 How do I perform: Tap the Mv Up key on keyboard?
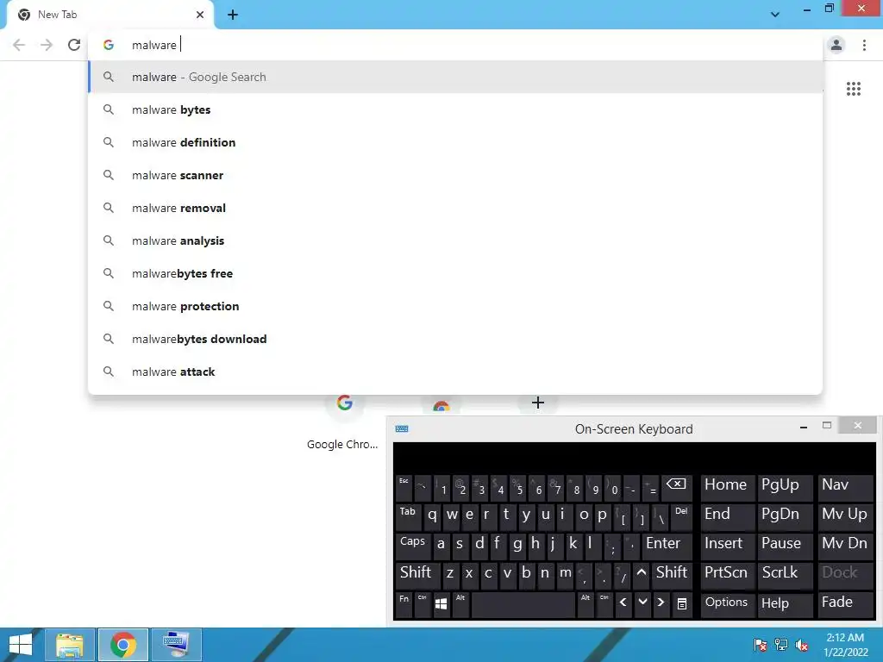coord(845,517)
